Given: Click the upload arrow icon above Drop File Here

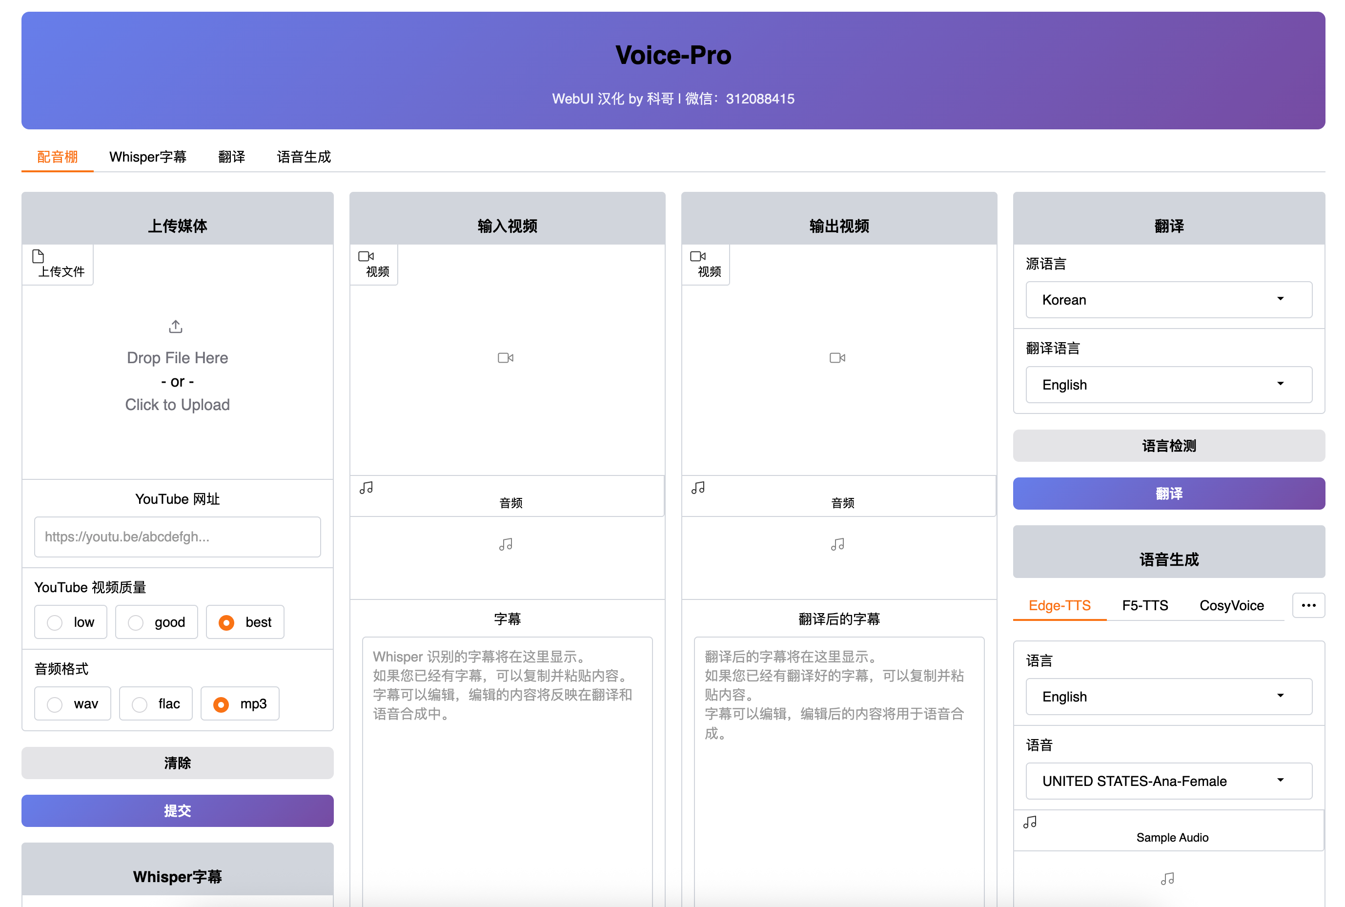Looking at the screenshot, I should click(176, 327).
